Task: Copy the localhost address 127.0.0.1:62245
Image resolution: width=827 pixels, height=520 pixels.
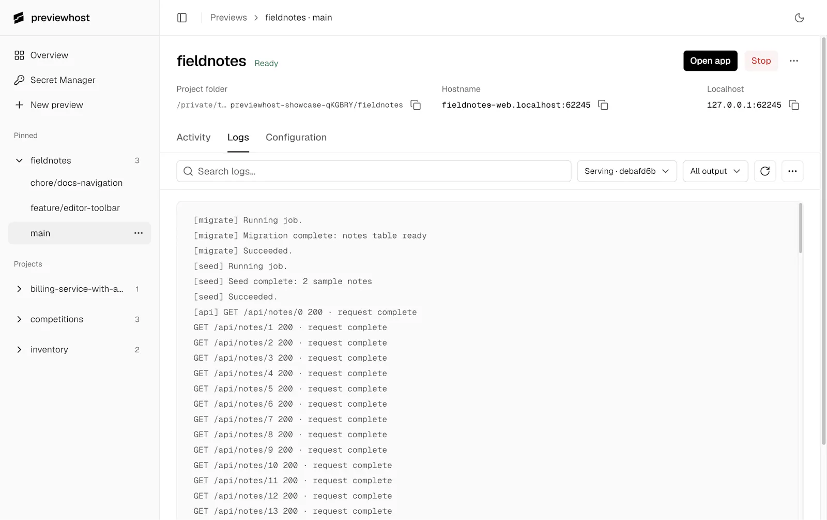Action: click(x=794, y=105)
